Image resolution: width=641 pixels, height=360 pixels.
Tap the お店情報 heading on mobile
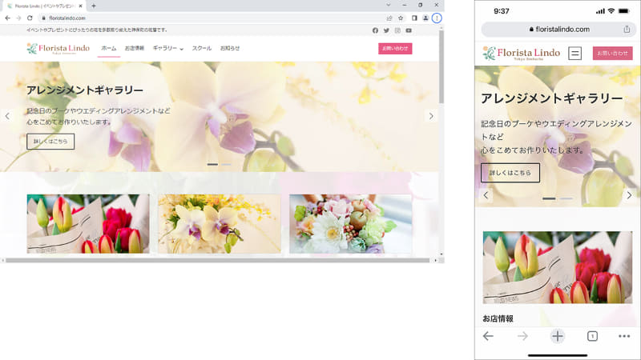(x=498, y=318)
